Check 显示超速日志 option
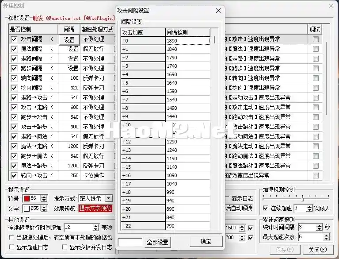339x259 pixels. pos(11,247)
